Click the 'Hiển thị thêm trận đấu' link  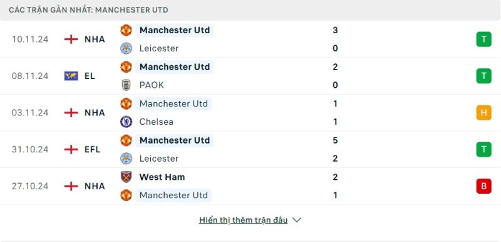pyautogui.click(x=243, y=220)
